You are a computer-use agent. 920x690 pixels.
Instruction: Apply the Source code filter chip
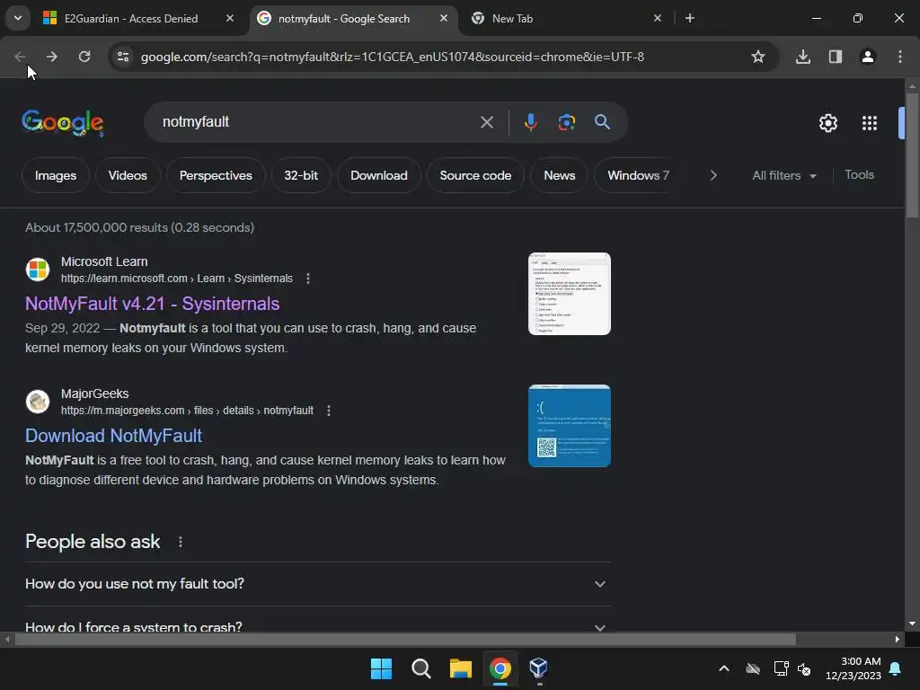pyautogui.click(x=475, y=175)
